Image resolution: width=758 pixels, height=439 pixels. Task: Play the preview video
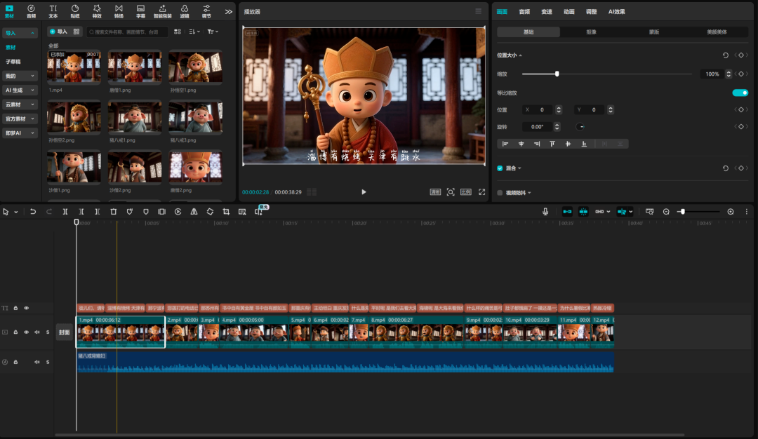click(364, 191)
